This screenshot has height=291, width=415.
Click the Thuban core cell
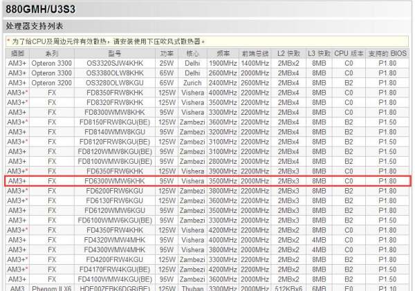coord(192,288)
